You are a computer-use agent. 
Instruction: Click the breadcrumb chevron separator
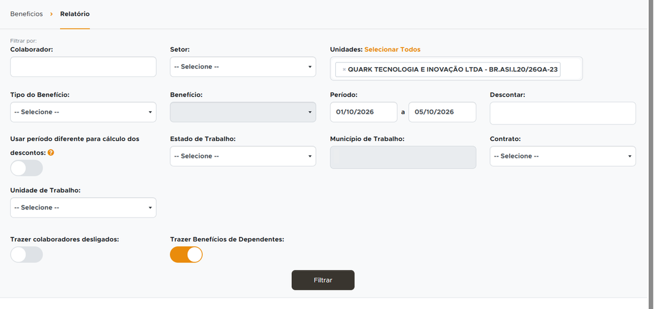click(51, 14)
